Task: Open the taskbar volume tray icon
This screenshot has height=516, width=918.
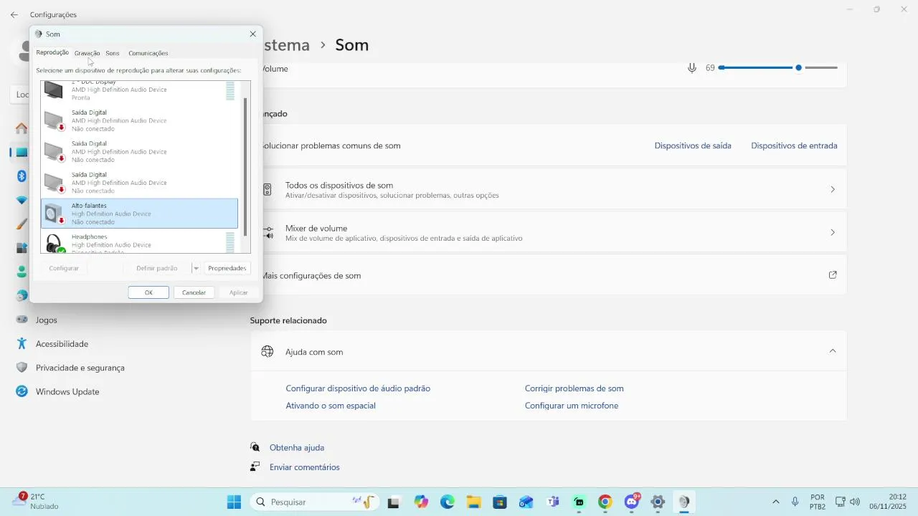Action: tap(855, 502)
